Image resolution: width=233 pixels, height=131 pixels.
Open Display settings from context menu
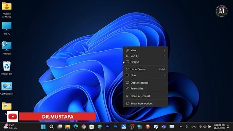coord(145,83)
